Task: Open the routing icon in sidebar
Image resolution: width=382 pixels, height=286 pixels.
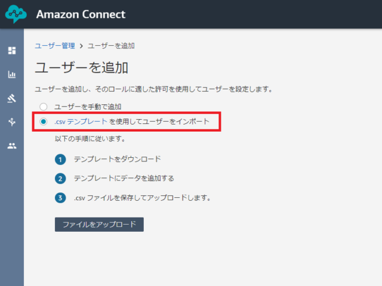Action: (x=12, y=98)
